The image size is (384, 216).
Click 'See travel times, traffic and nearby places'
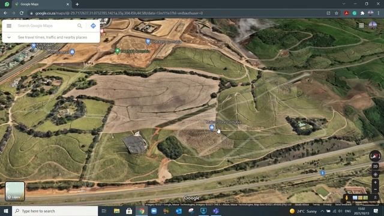pos(52,37)
